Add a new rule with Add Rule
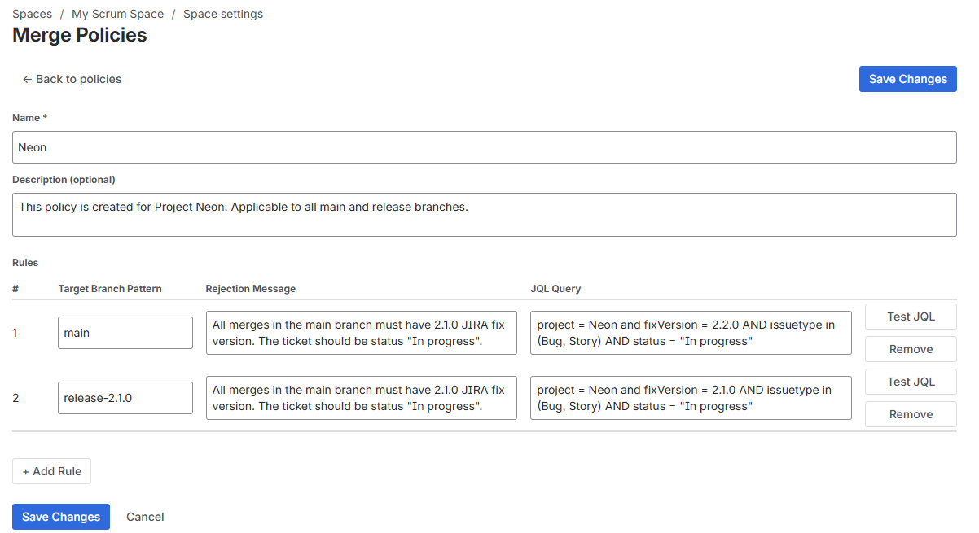979x533 pixels. tap(52, 471)
